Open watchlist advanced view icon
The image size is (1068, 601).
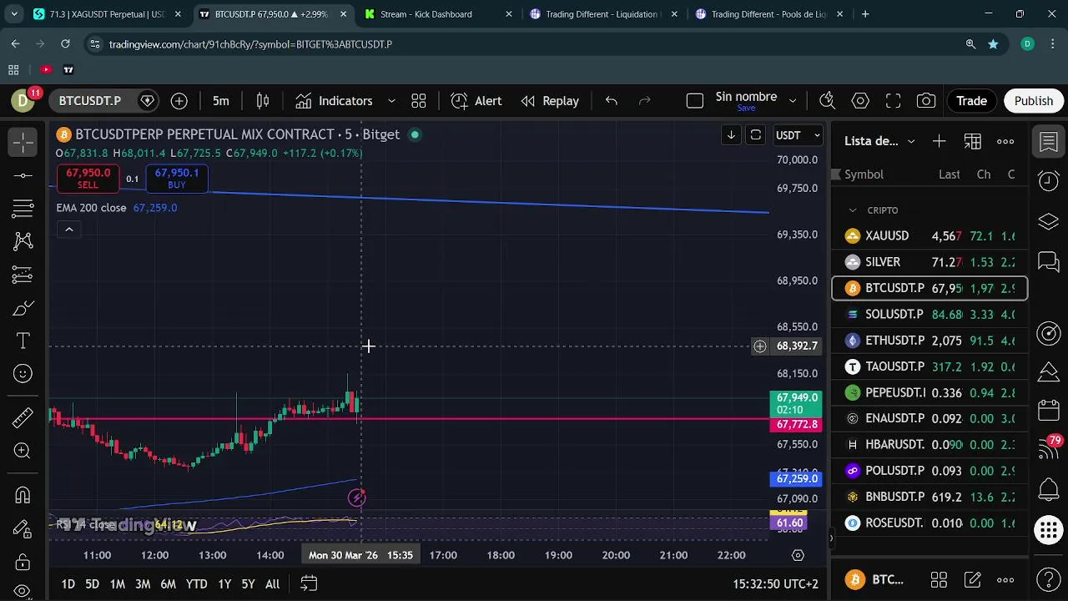point(973,141)
